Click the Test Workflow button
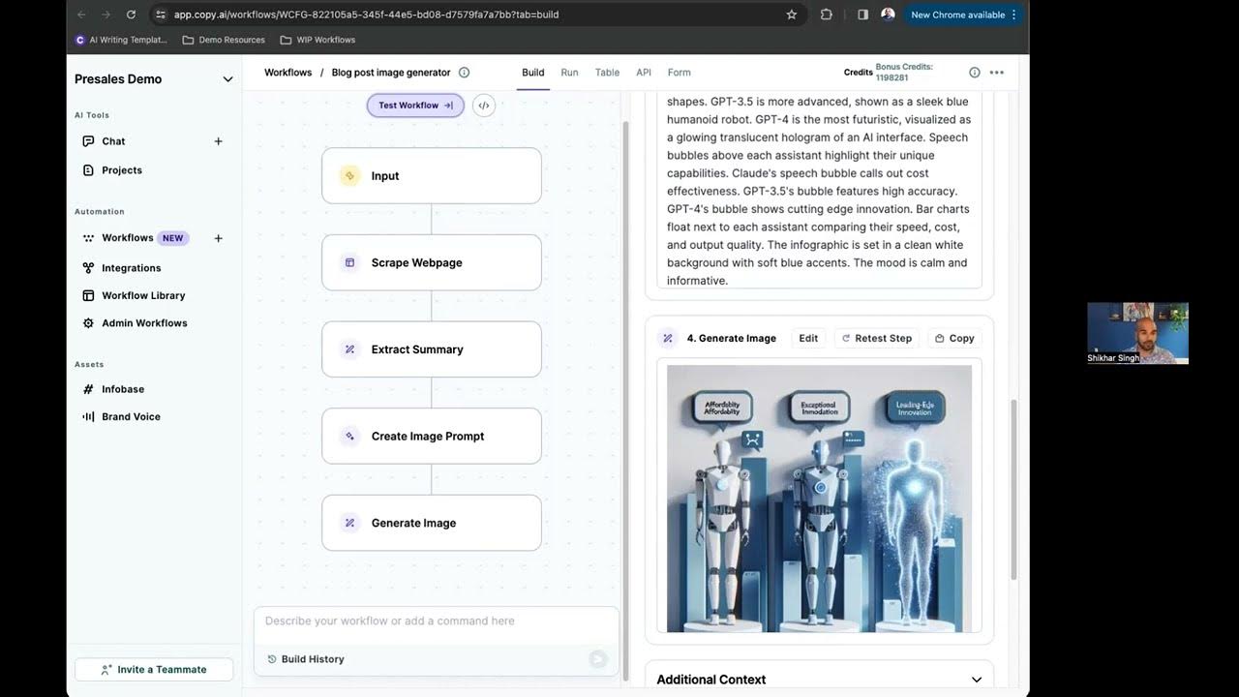1239x697 pixels. tap(414, 106)
